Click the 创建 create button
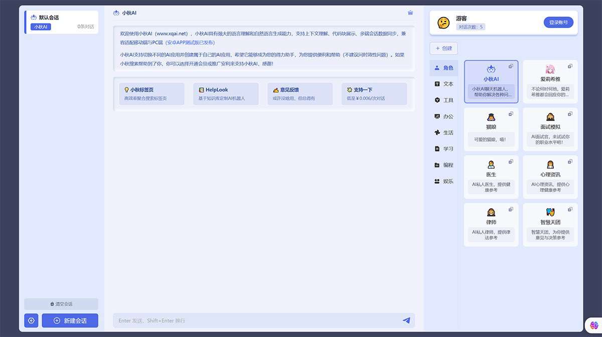 (x=444, y=48)
